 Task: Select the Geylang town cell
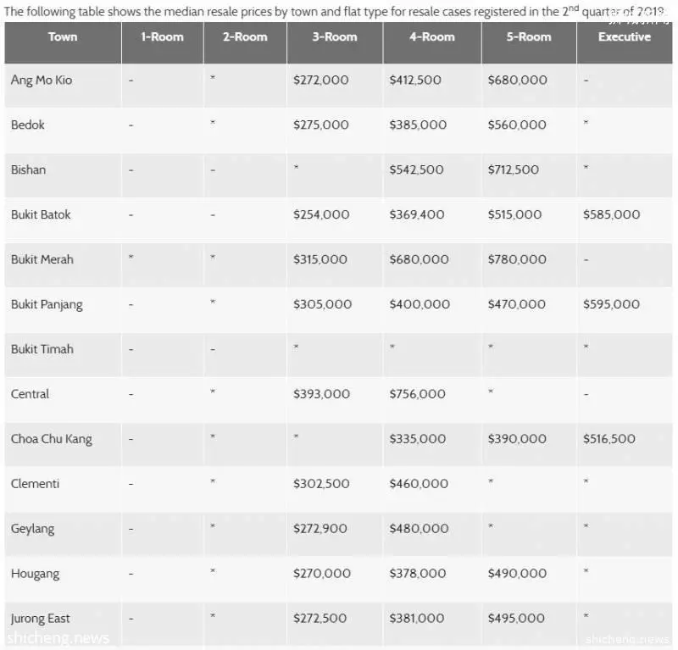pos(63,535)
